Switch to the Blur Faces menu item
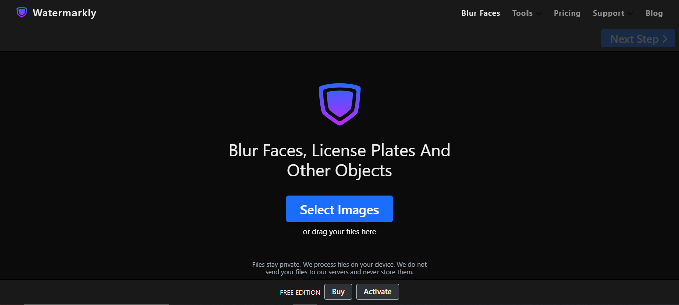Screen dimensions: 679x305 [480, 13]
